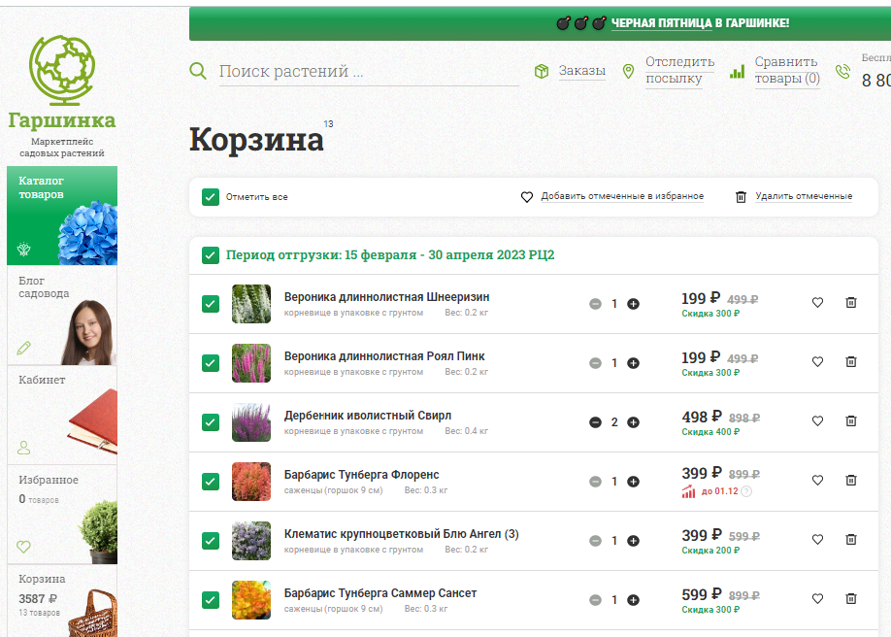Add Дербенник Свирл to favorites with the heart
The width and height of the screenshot is (891, 637).
pos(817,420)
